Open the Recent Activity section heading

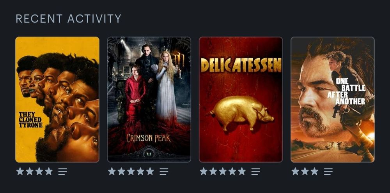(68, 19)
